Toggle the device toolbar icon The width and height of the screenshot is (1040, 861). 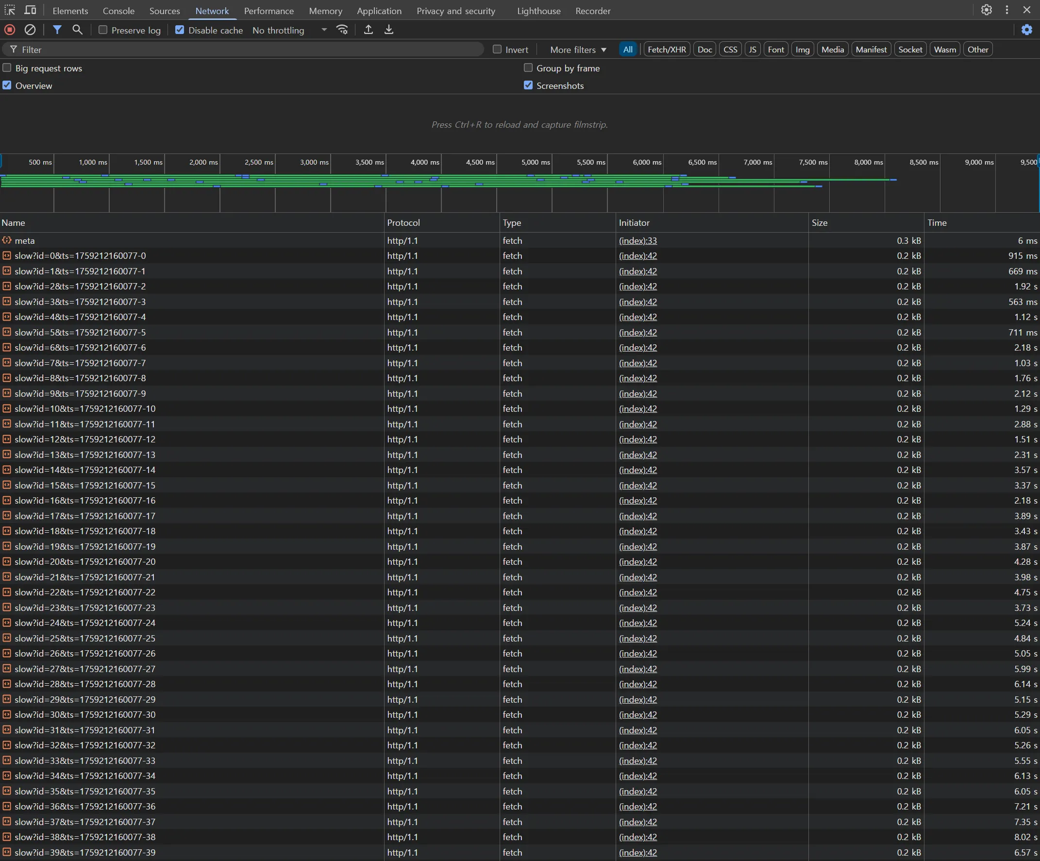click(30, 10)
